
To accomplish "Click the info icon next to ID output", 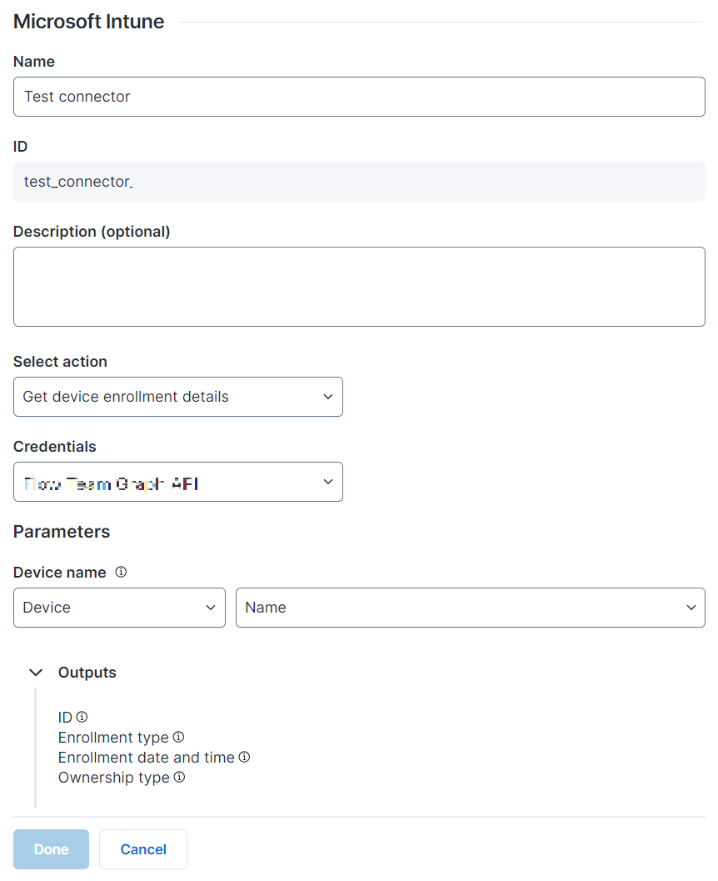I will 82,717.
